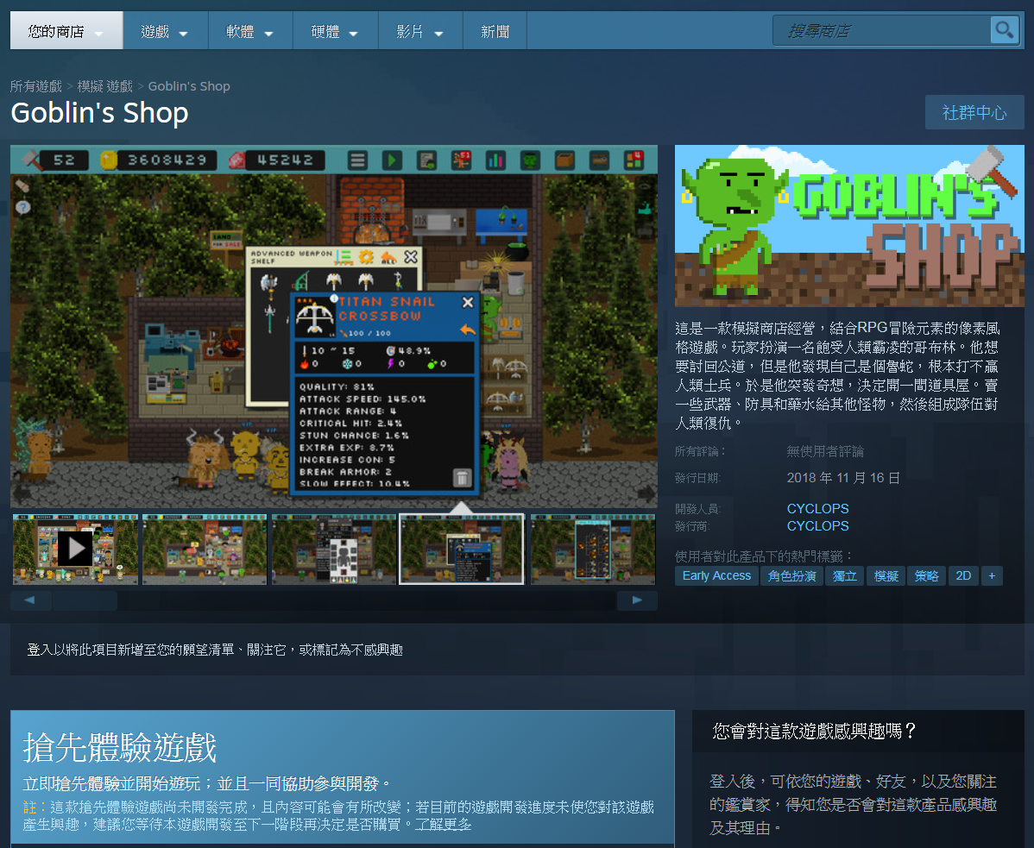Play the trailer video thumbnail
This screenshot has height=848, width=1034.
[75, 549]
